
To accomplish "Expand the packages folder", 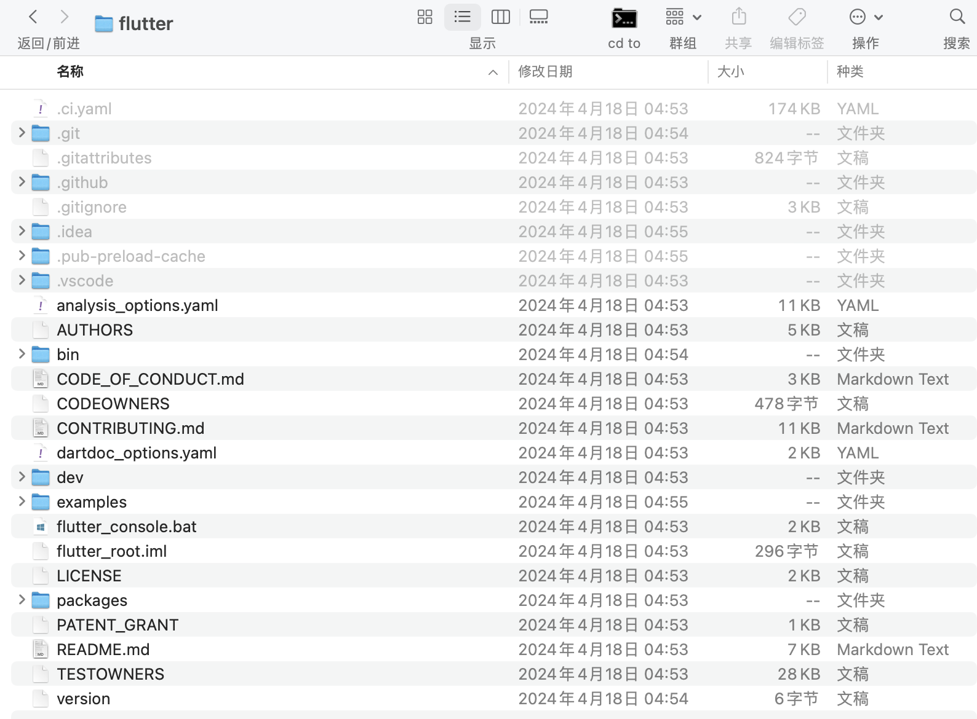I will coord(22,600).
